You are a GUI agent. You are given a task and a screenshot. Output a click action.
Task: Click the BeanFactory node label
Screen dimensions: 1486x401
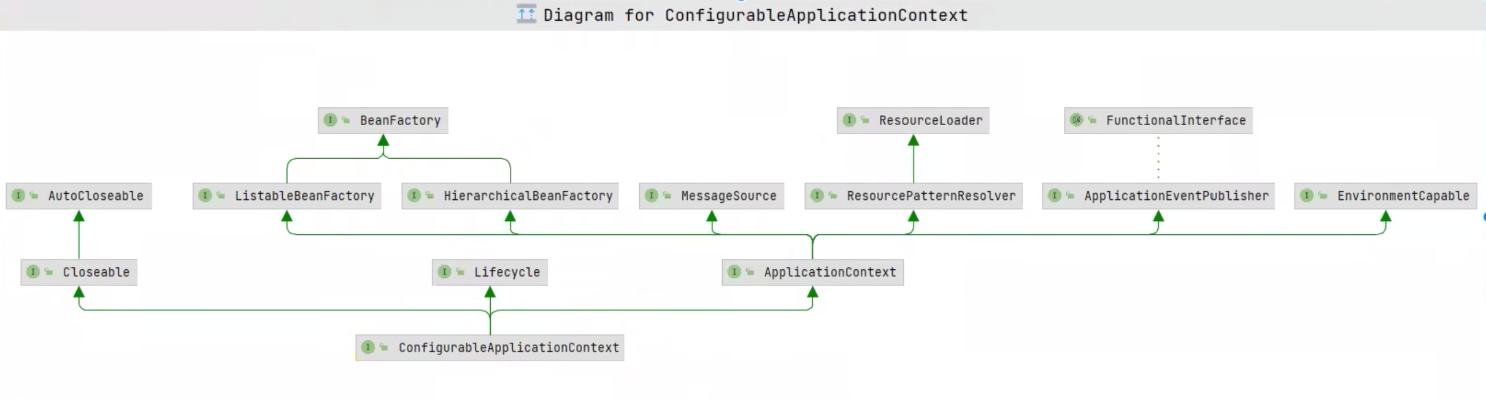click(400, 121)
